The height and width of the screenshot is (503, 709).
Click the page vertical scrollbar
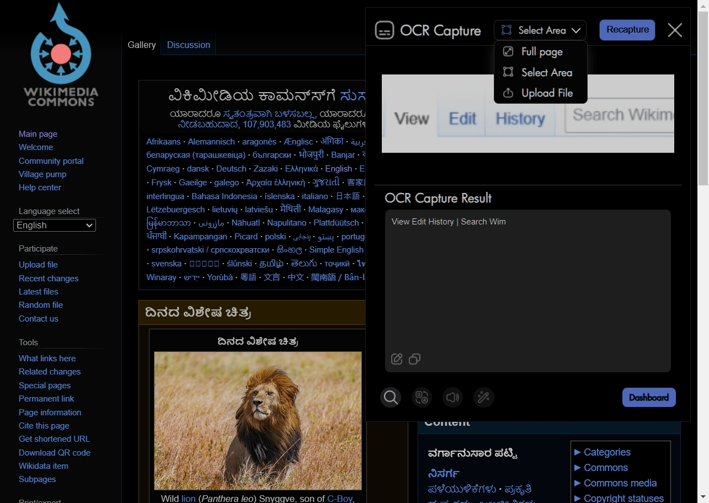click(x=703, y=251)
